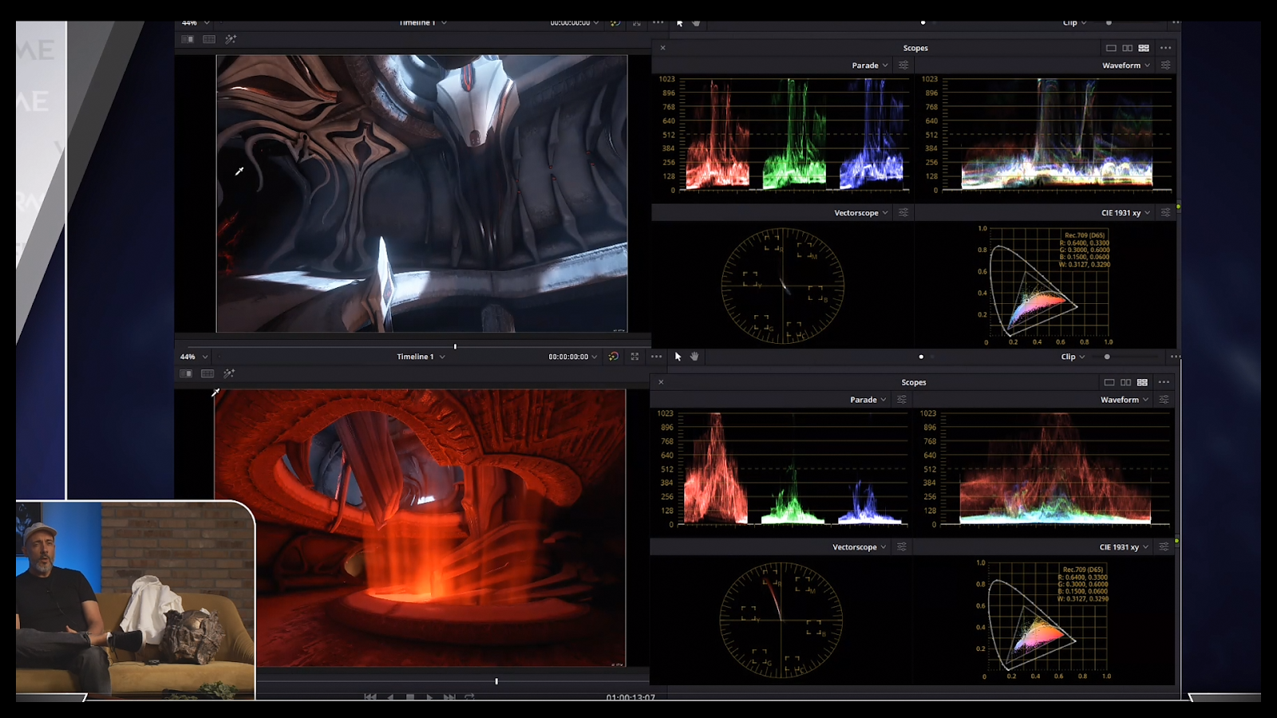Open upper Parade scope settings
The width and height of the screenshot is (1277, 718).
[x=903, y=65]
